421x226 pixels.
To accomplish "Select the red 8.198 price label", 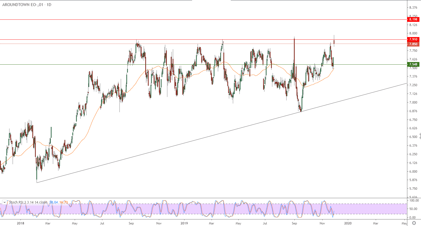I will click(x=413, y=19).
